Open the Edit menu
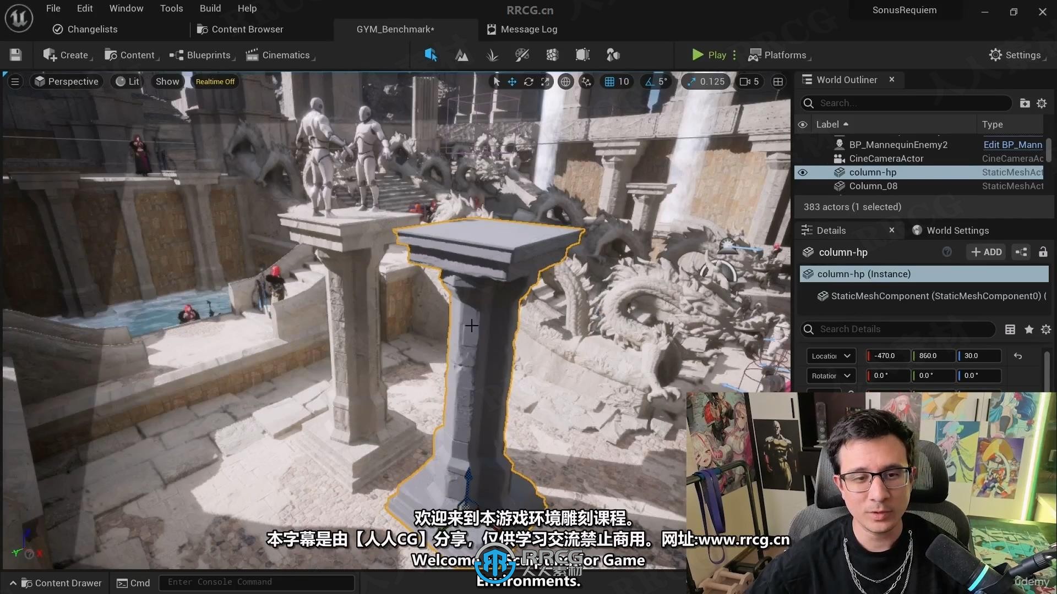 (x=85, y=8)
